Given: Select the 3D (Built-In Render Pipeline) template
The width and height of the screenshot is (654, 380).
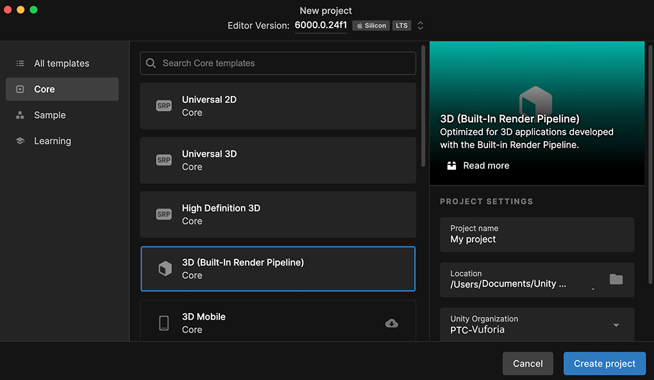Looking at the screenshot, I should click(x=278, y=269).
